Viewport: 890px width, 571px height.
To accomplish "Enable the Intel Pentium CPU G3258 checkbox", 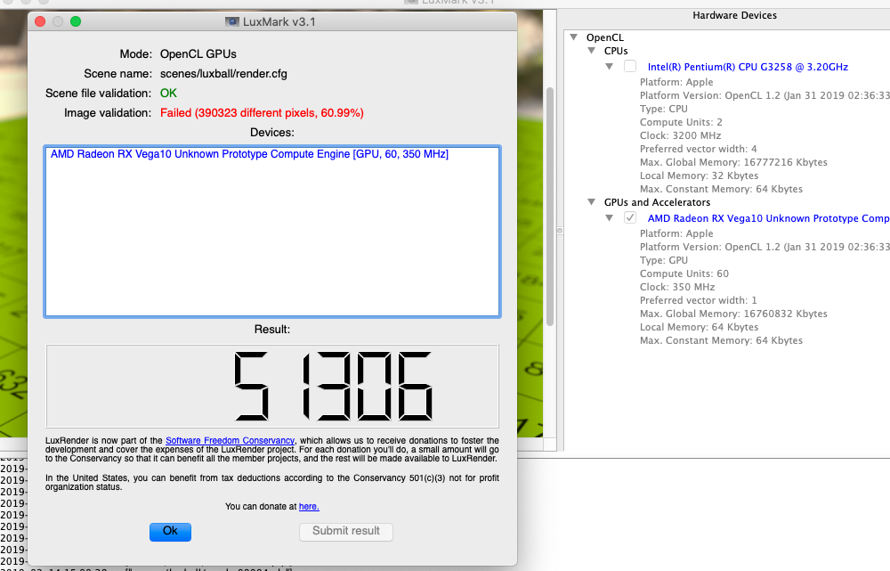I will [630, 66].
